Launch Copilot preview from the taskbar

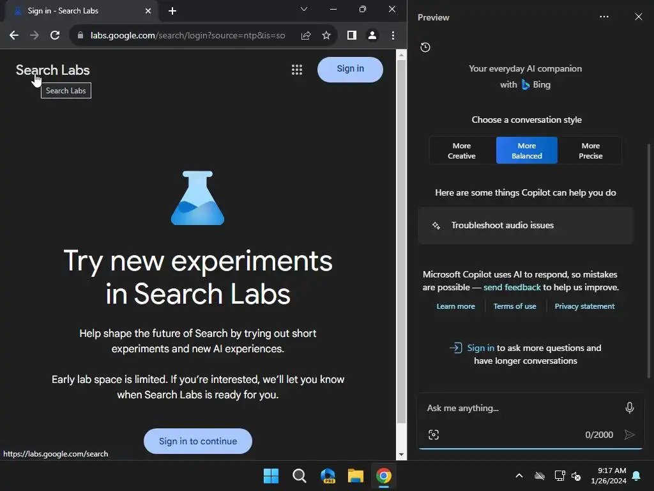coord(328,476)
